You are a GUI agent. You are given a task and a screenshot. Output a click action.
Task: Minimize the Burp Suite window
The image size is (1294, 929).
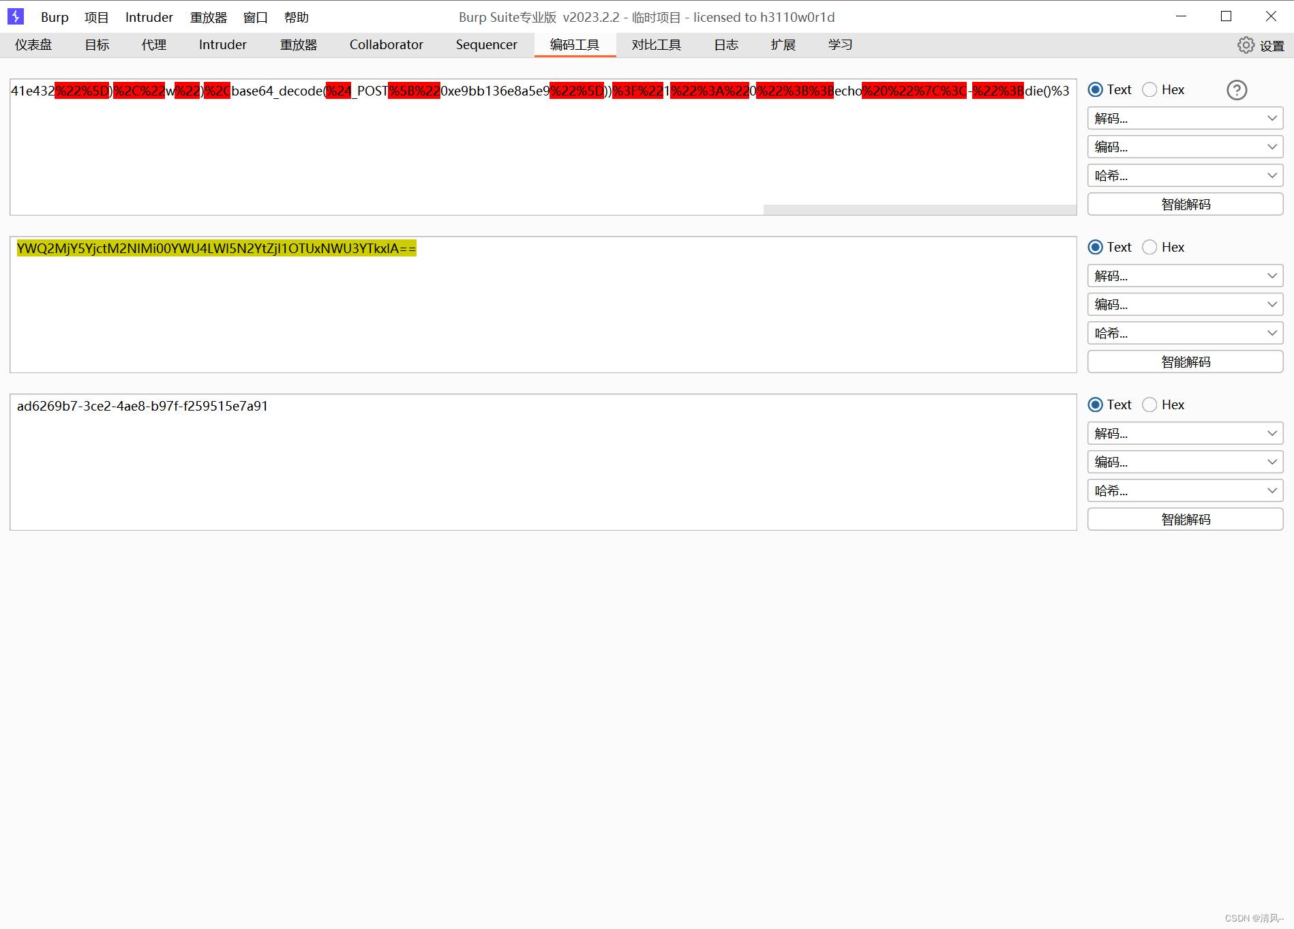point(1182,16)
